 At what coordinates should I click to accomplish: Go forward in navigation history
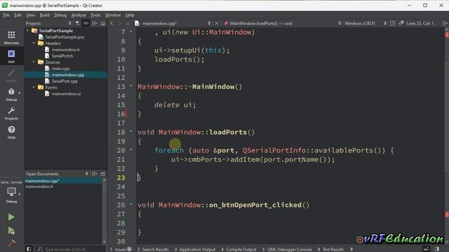point(120,23)
